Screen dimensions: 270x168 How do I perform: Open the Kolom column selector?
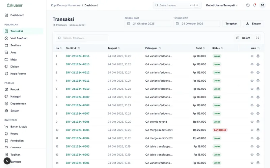[243, 38]
